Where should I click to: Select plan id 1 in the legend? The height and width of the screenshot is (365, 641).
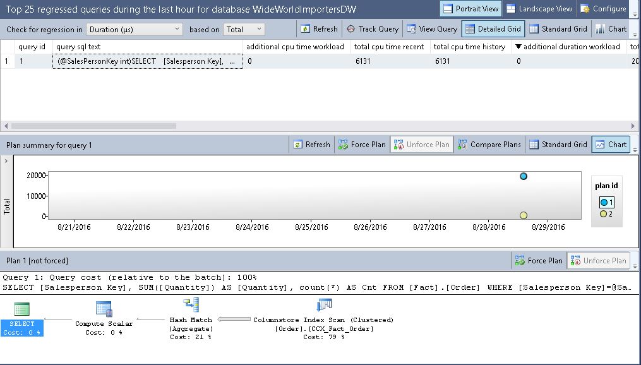607,202
